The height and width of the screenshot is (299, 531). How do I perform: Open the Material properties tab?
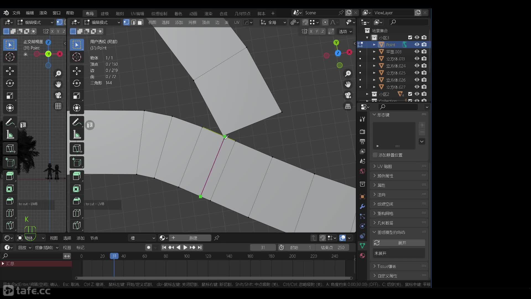362,256
